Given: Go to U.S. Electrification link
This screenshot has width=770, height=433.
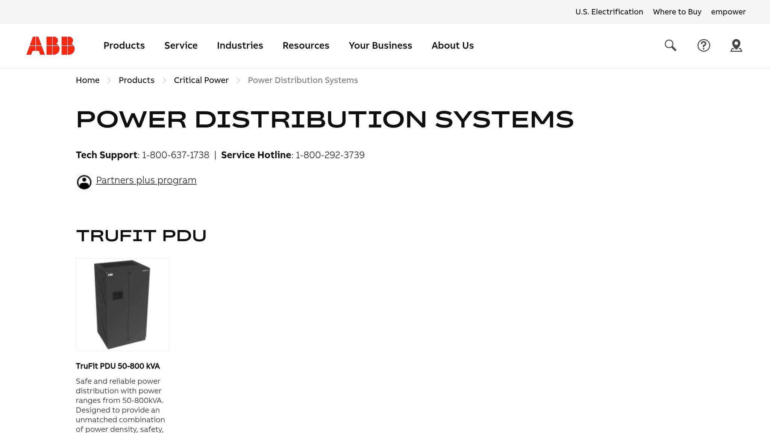Looking at the screenshot, I should (609, 12).
